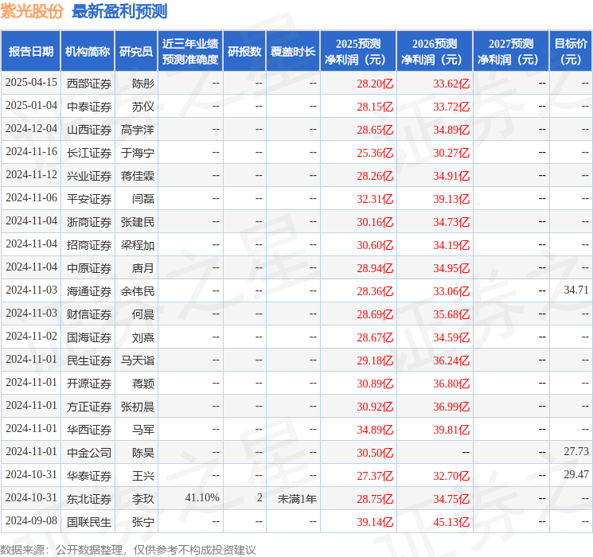
Task: Select the 中泰证券 institution cell
Action: click(89, 107)
